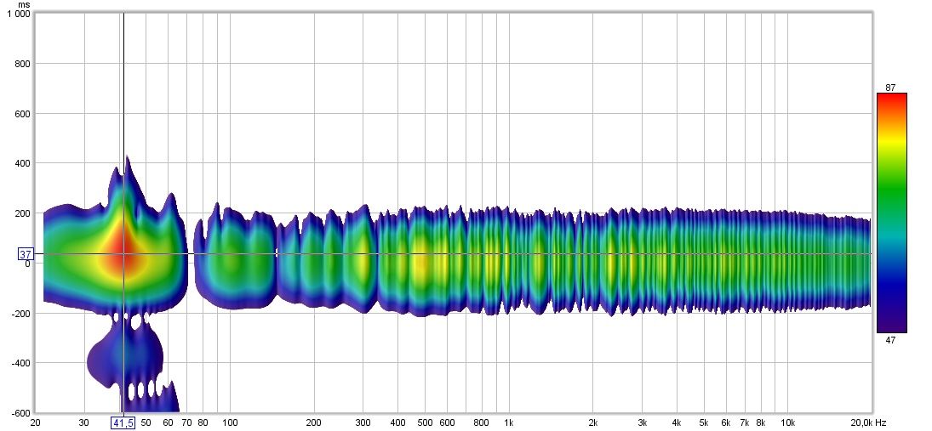Viewport: 932px width, 431px height.
Task: Click the 70 Hz label on frequency axis
Action: 186,422
